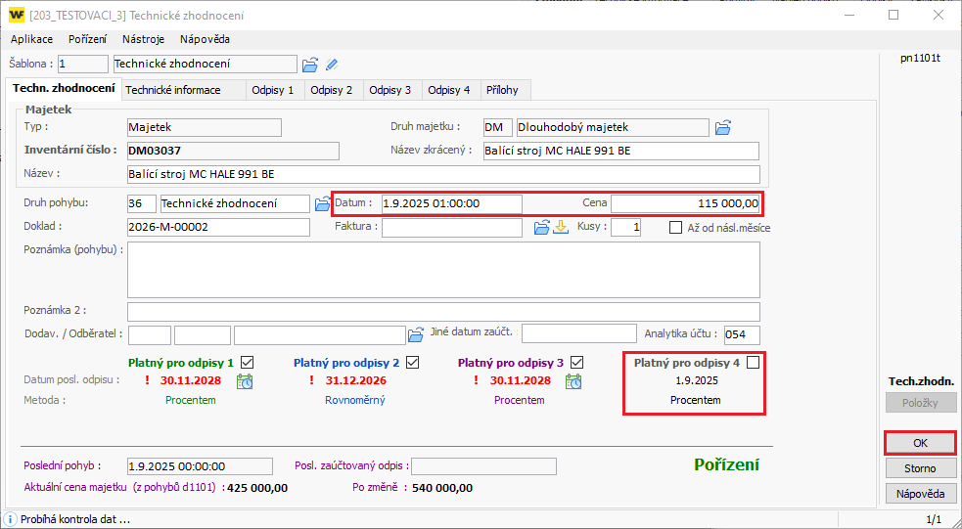Check the Až od násl.měsíce checkbox

coord(675,228)
